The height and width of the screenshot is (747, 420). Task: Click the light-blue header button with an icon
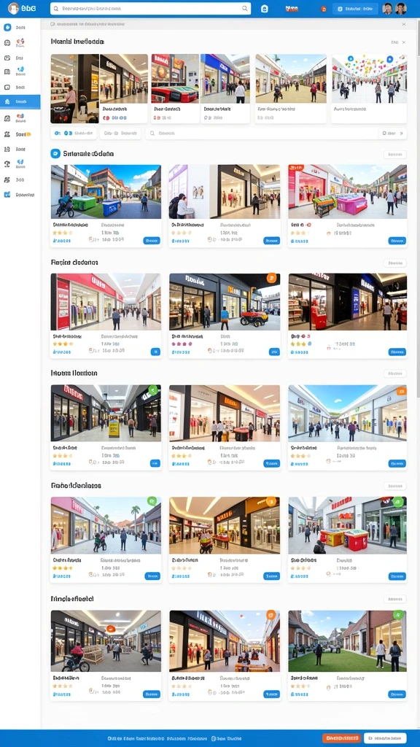tap(355, 9)
